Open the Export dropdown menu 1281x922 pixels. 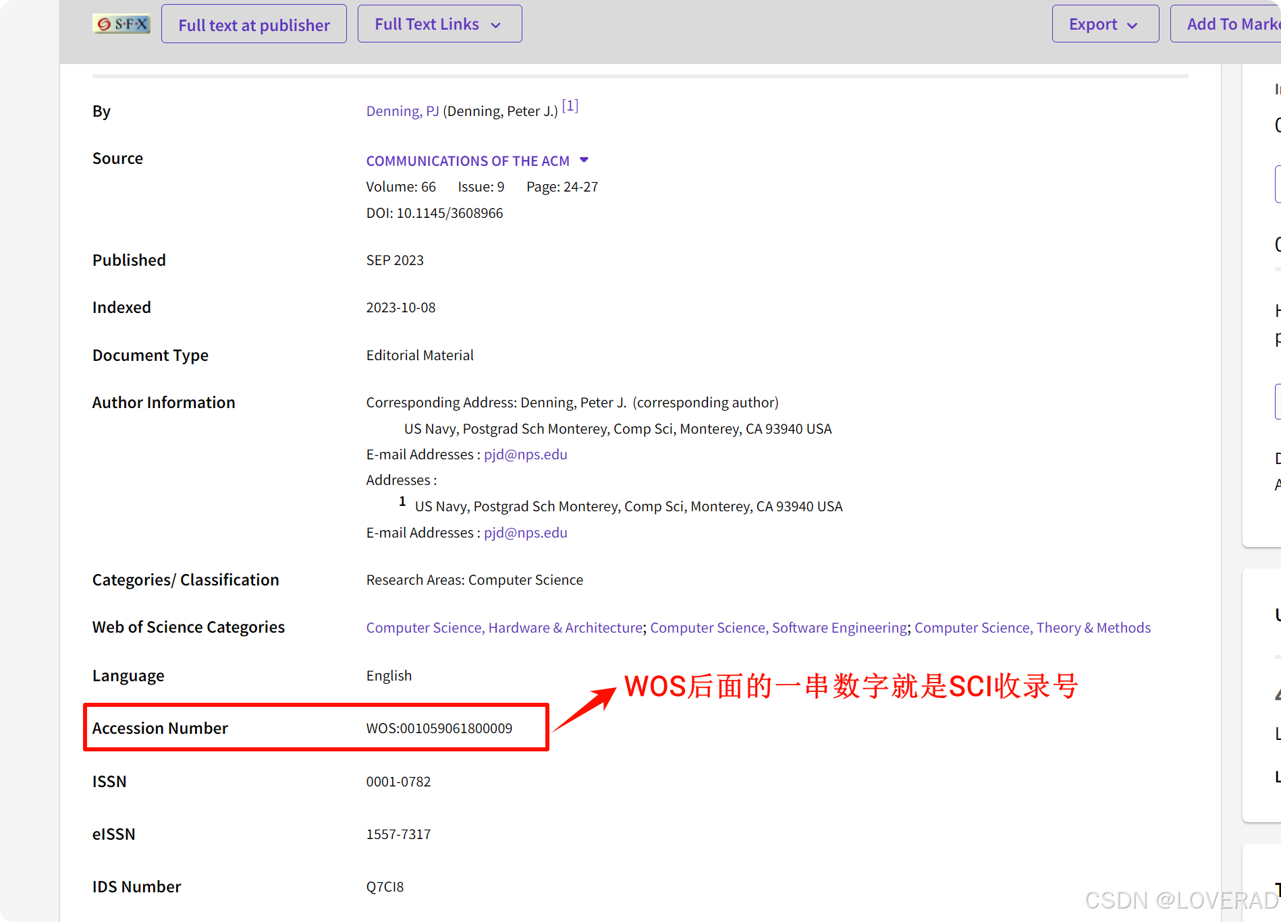[1105, 24]
